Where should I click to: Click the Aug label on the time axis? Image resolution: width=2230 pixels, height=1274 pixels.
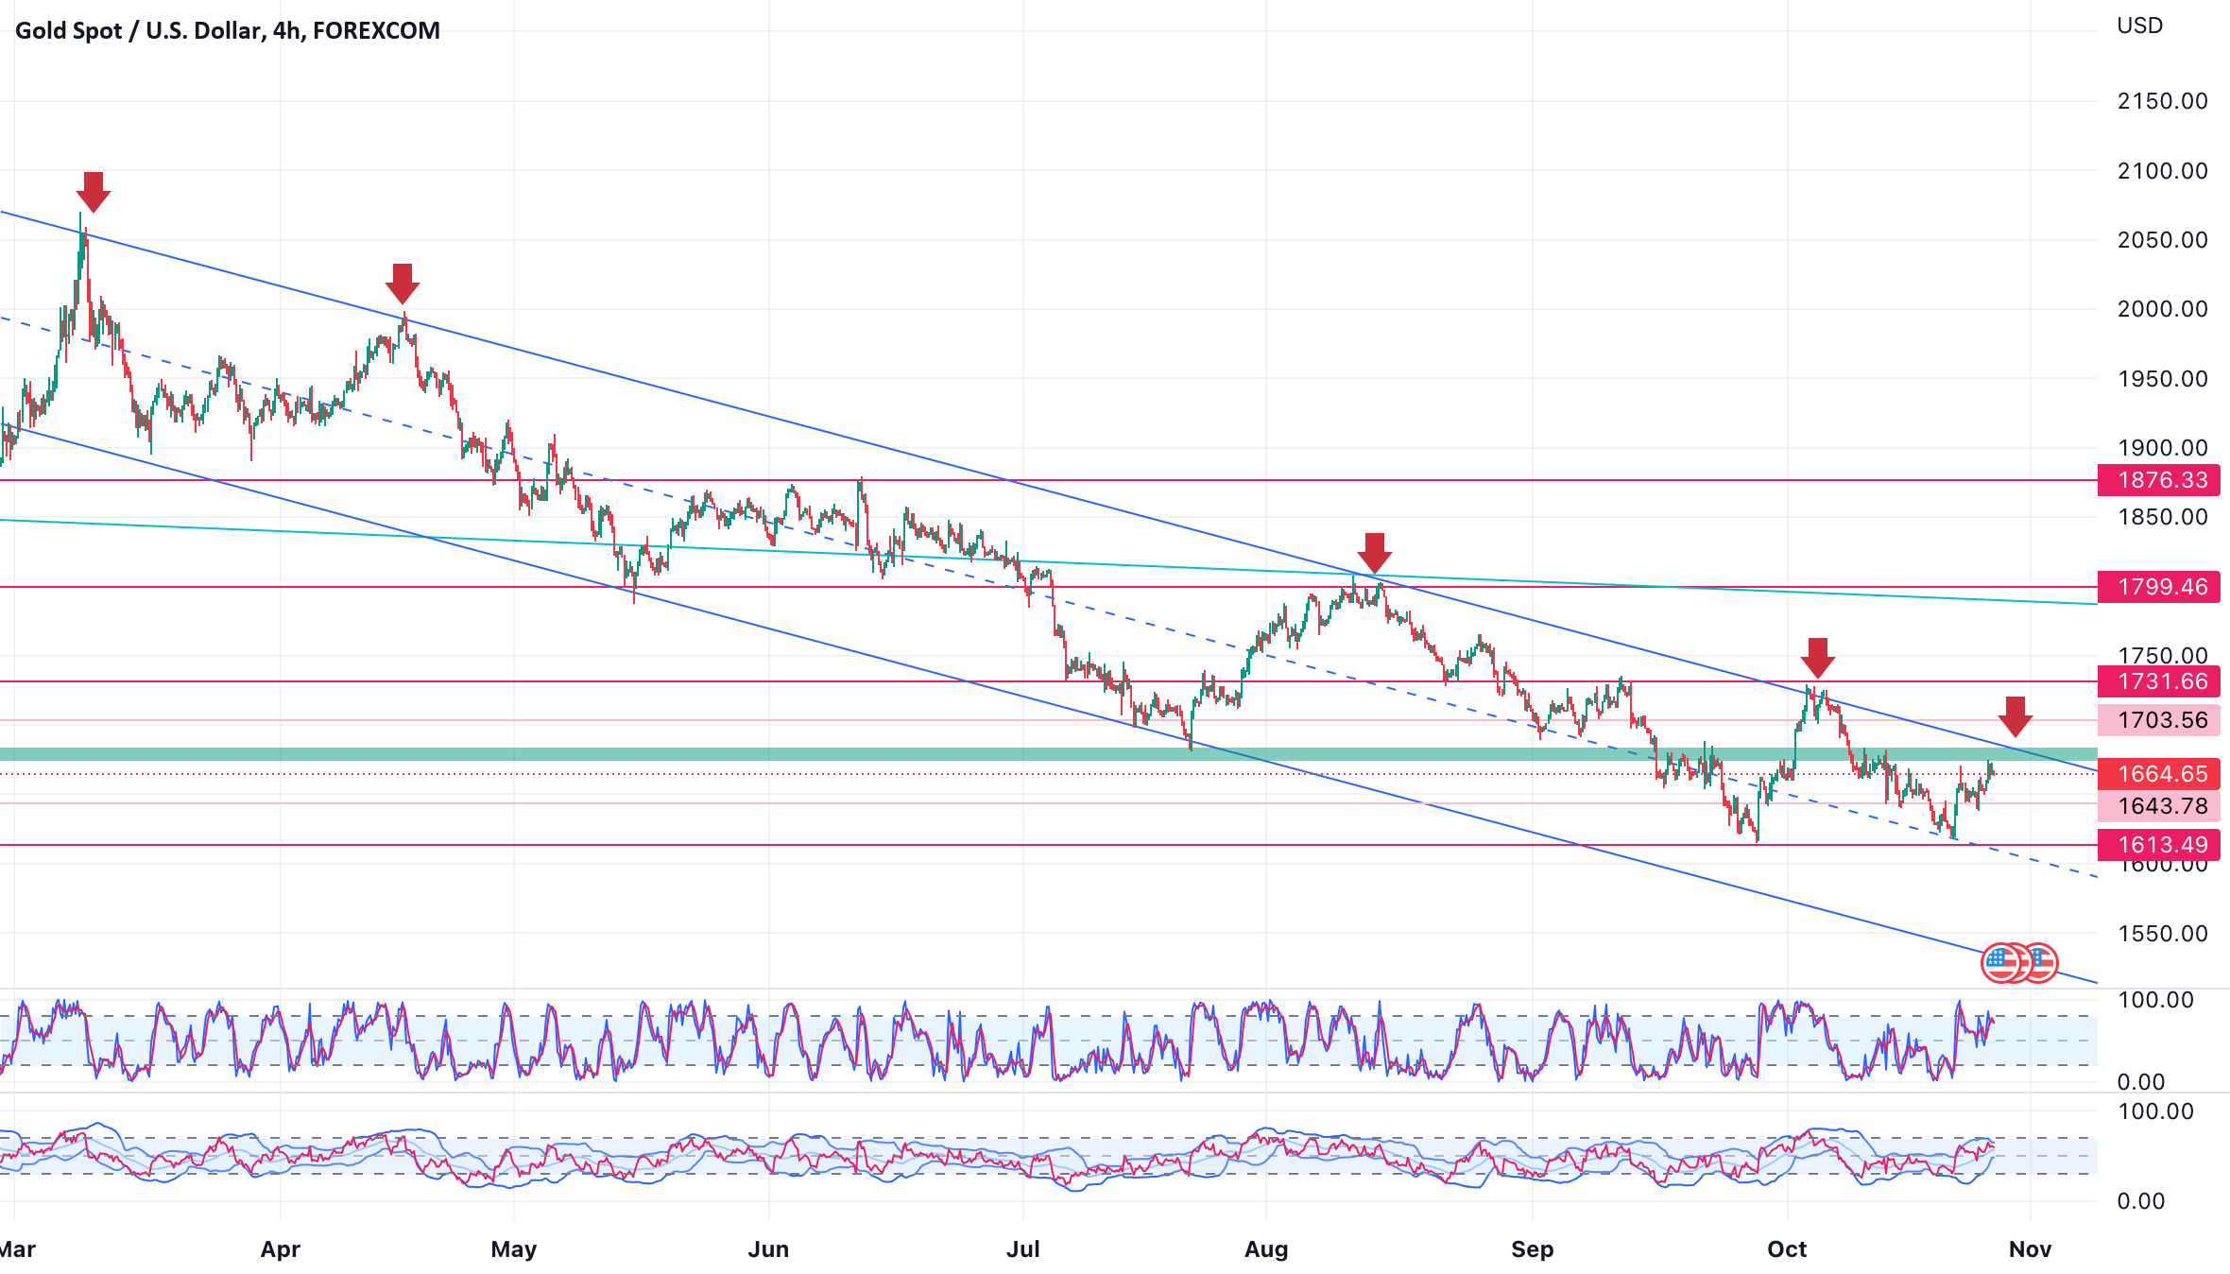(x=1266, y=1249)
